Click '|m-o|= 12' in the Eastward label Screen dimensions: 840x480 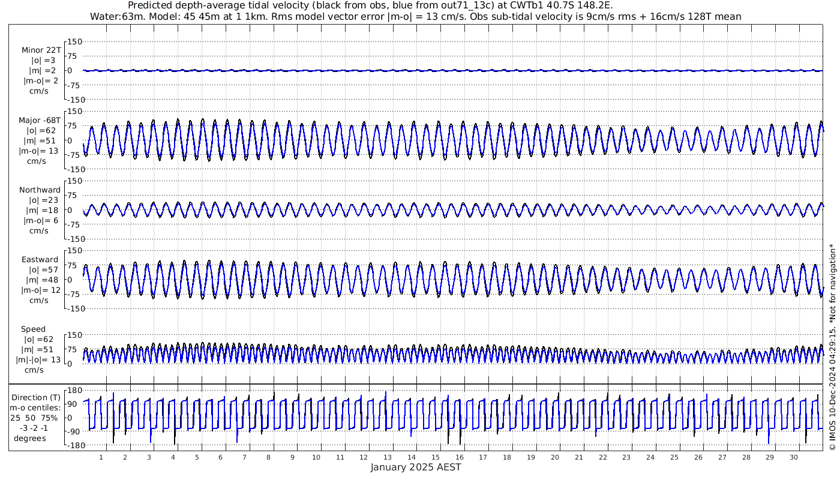pyautogui.click(x=41, y=290)
